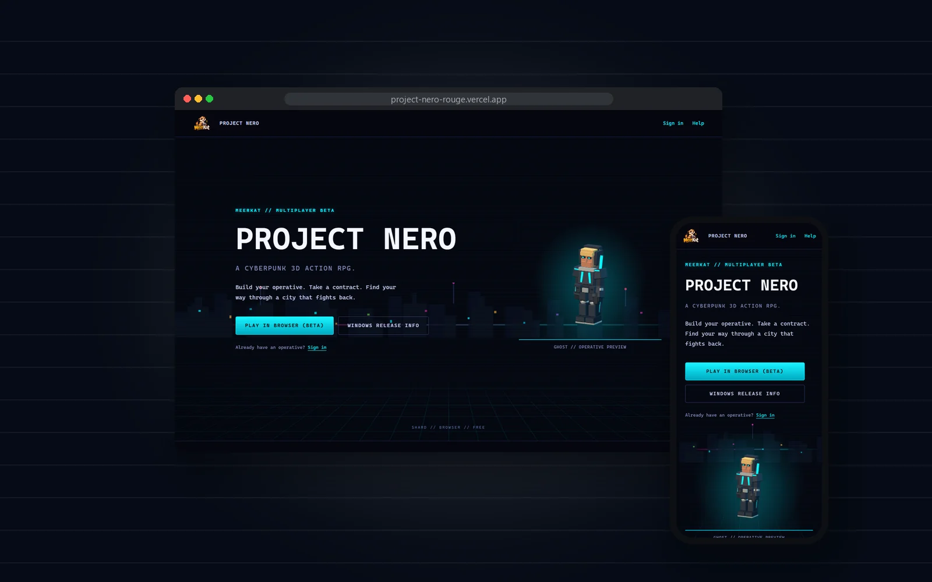Click the Ghost operative character preview on desktop

tap(589, 285)
